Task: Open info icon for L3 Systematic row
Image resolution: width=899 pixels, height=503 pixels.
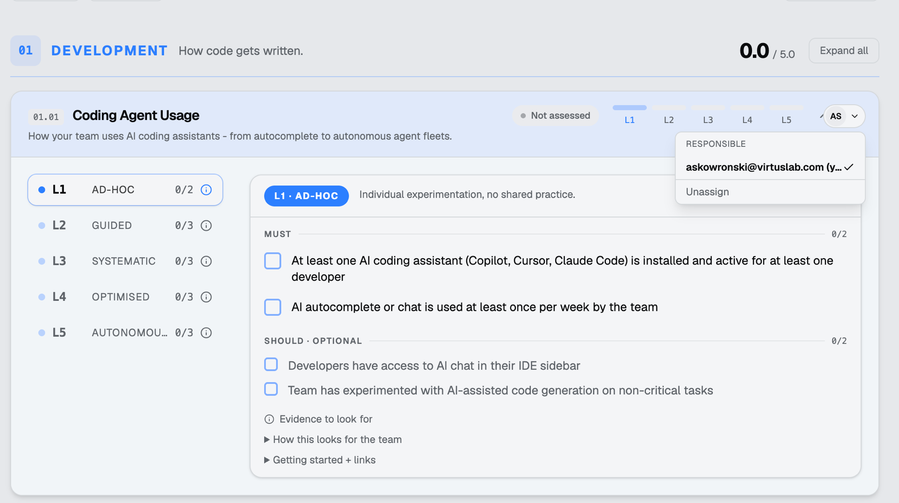Action: (x=206, y=261)
